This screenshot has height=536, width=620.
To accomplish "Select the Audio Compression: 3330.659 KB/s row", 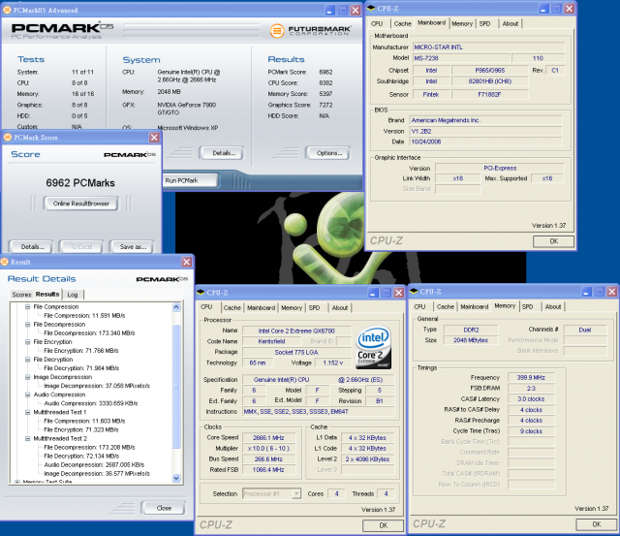I will (91, 403).
